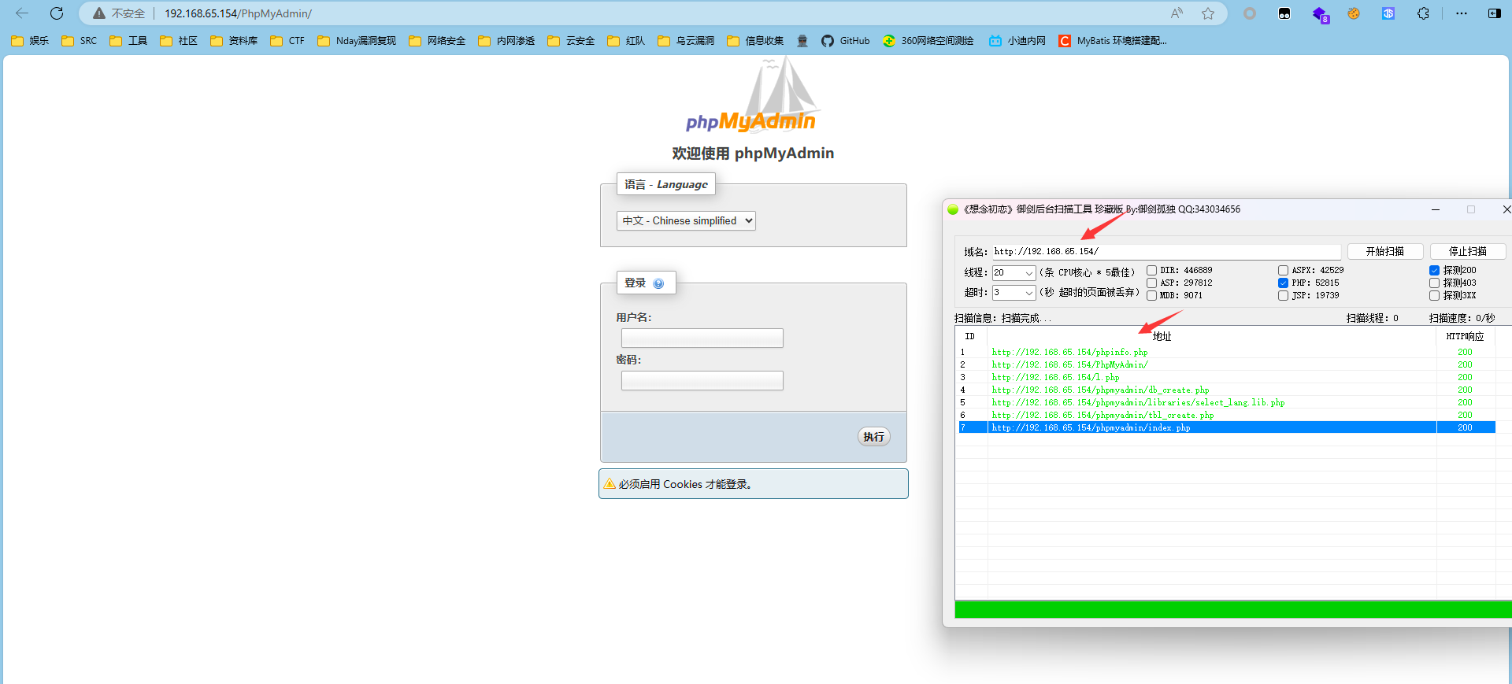Click the cookie extension icon
This screenshot has height=684, width=1512.
click(1354, 13)
